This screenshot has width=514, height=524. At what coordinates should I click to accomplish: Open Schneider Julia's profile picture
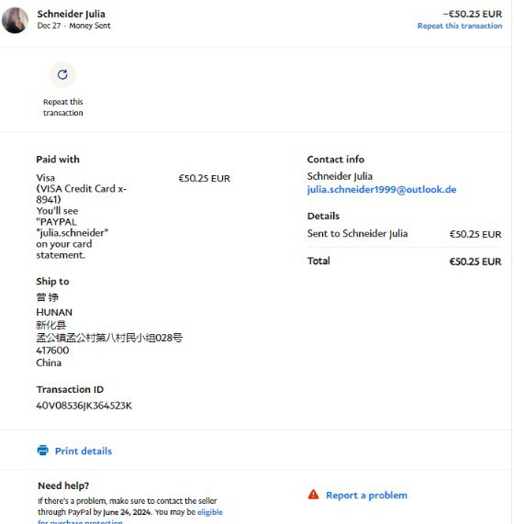(x=15, y=20)
